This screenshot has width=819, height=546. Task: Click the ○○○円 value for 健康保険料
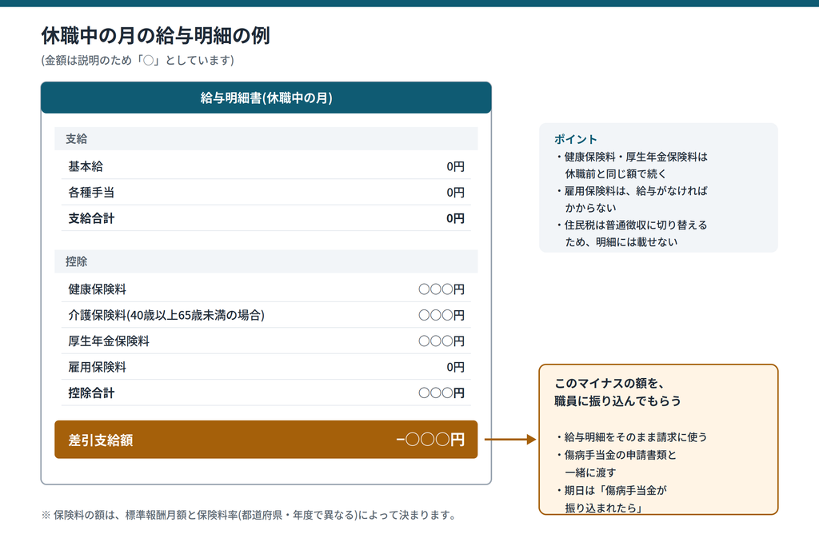point(441,289)
